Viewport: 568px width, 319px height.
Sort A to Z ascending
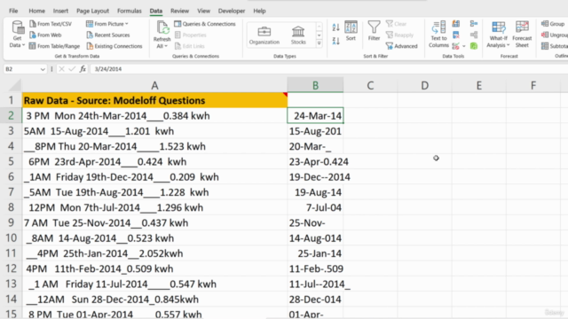click(x=335, y=27)
